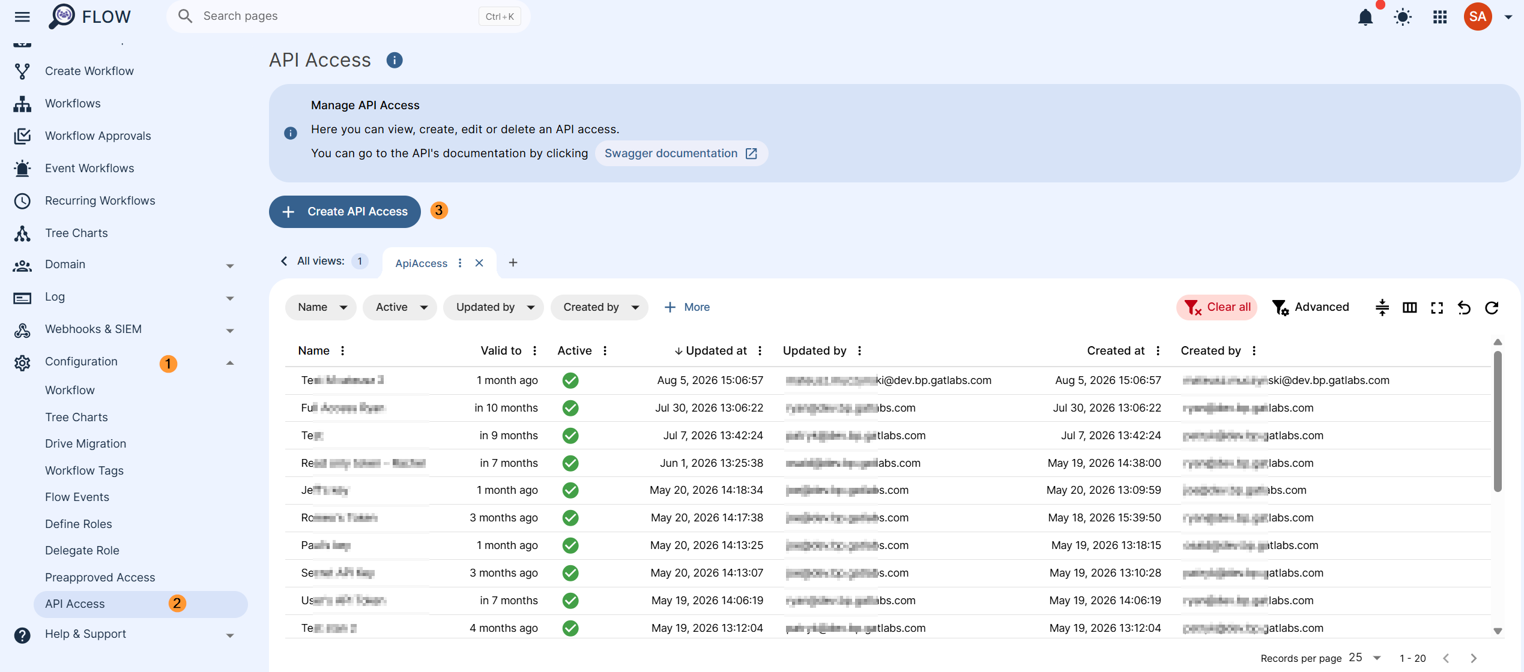Screen dimensions: 1524x672
Task: Focus the Search pages field
Action: [348, 16]
